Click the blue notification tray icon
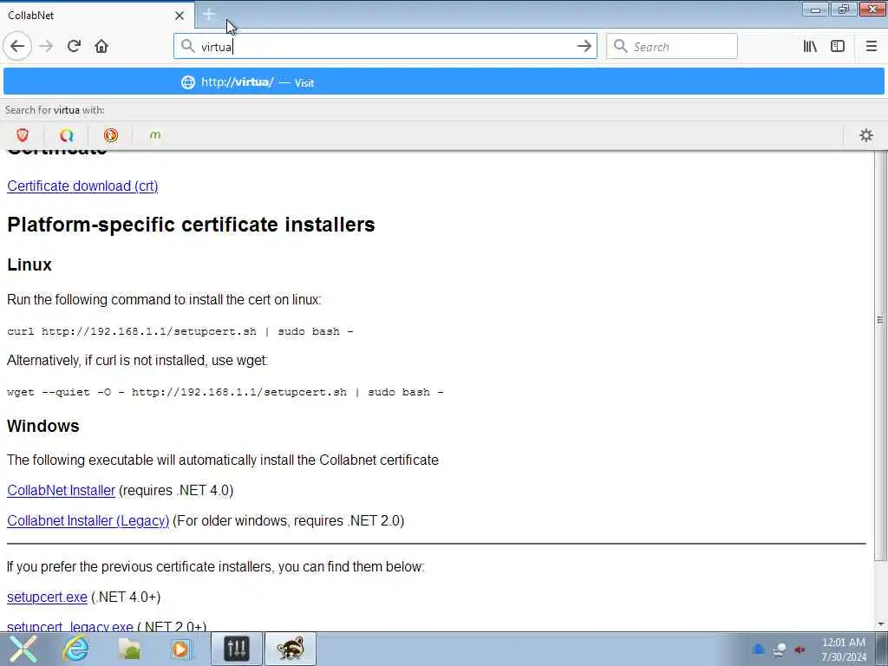 pyautogui.click(x=758, y=649)
